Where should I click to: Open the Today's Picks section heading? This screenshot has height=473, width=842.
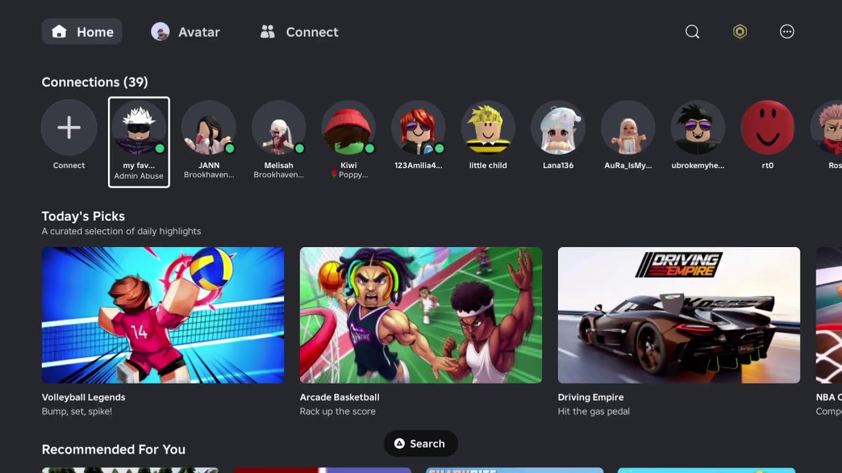coord(83,216)
